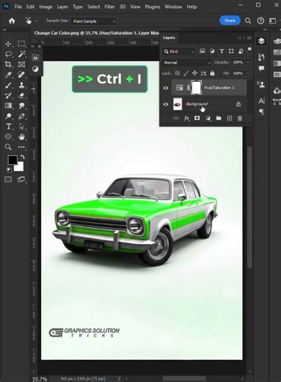281x382 pixels.
Task: Select the Pen tool
Action: click(x=21, y=116)
